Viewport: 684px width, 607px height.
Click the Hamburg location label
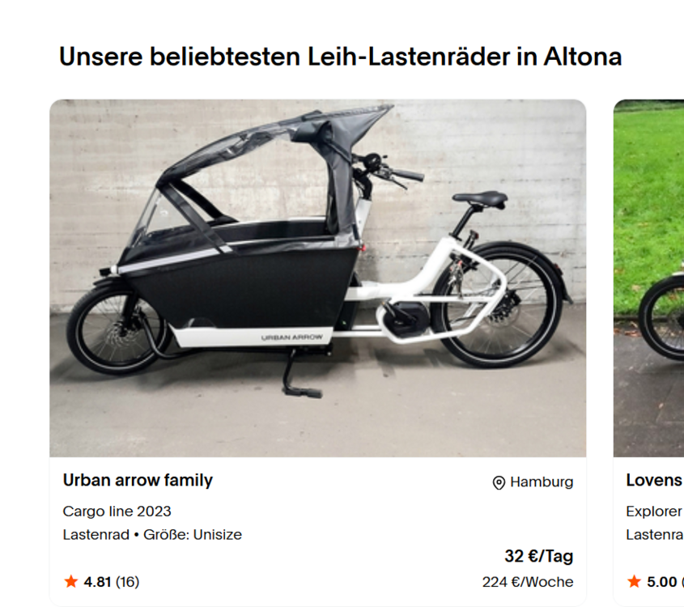[542, 482]
